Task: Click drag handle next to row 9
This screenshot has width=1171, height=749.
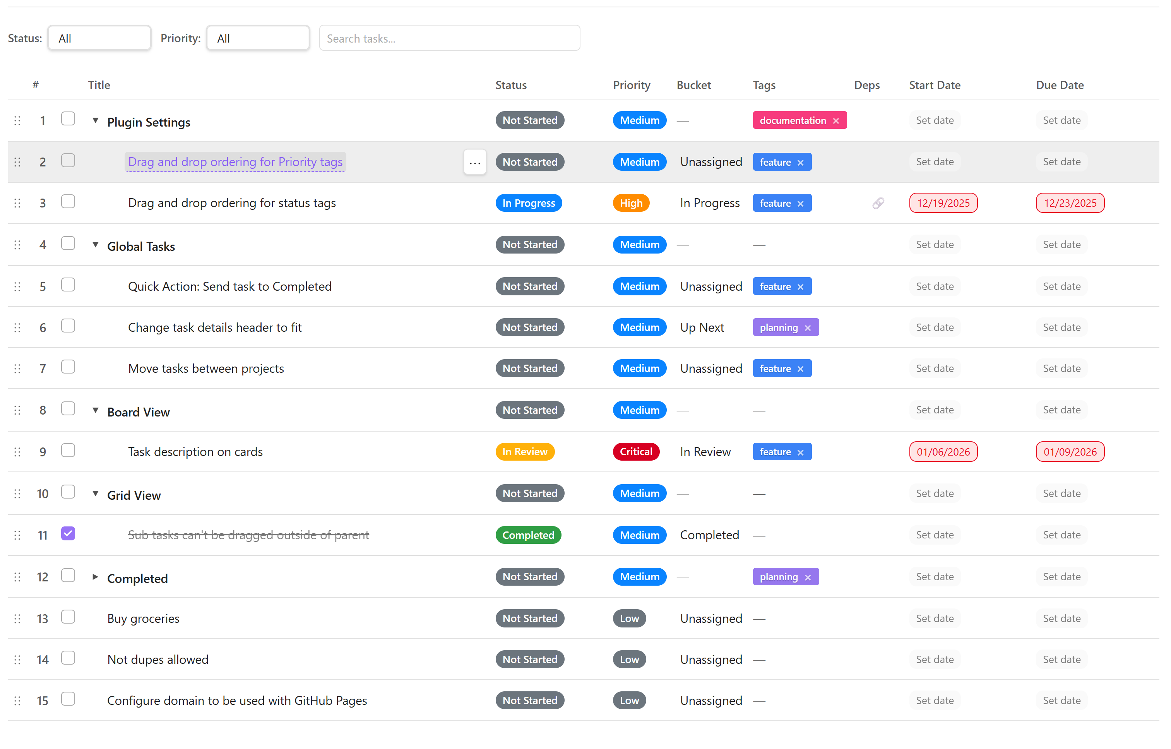Action: tap(17, 452)
